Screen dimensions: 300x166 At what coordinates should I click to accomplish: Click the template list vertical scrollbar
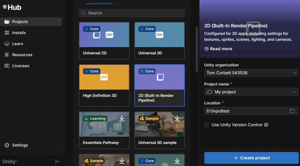click(197, 50)
